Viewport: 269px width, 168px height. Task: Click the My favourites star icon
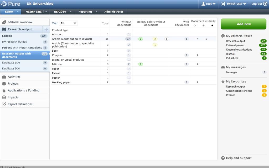pyautogui.click(x=223, y=82)
